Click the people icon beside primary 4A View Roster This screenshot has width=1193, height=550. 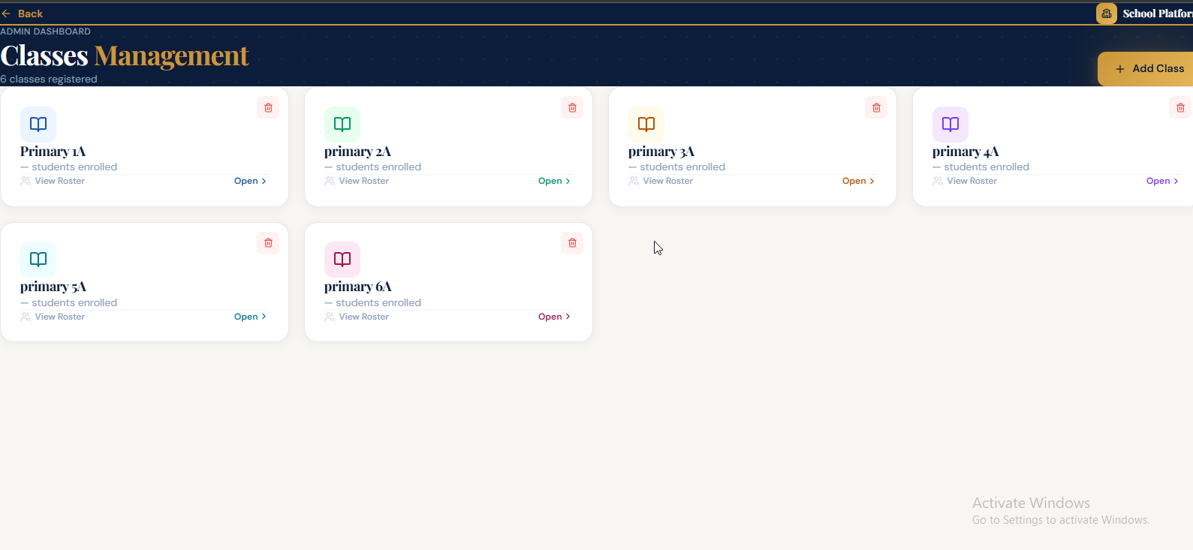938,181
